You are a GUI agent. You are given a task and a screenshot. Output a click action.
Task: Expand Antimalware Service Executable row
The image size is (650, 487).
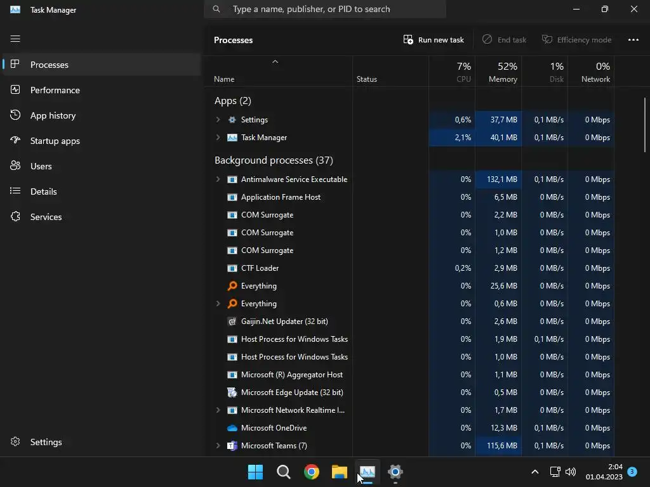pyautogui.click(x=218, y=179)
